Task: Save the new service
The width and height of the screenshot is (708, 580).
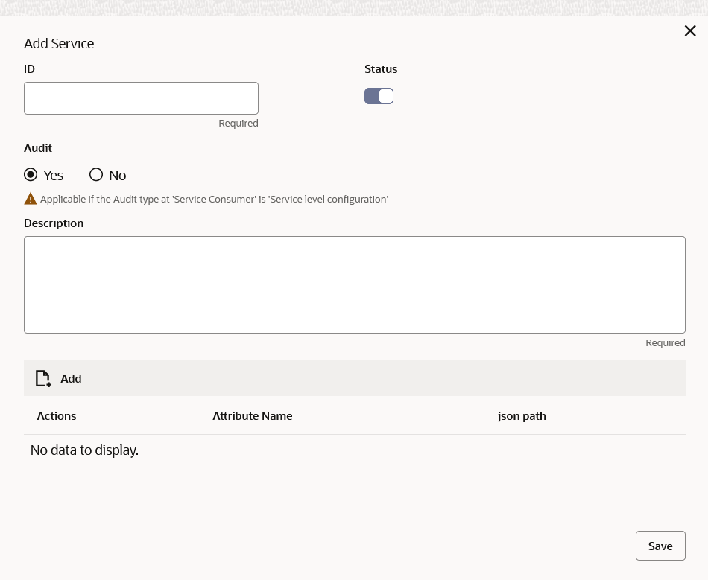Action: (660, 546)
